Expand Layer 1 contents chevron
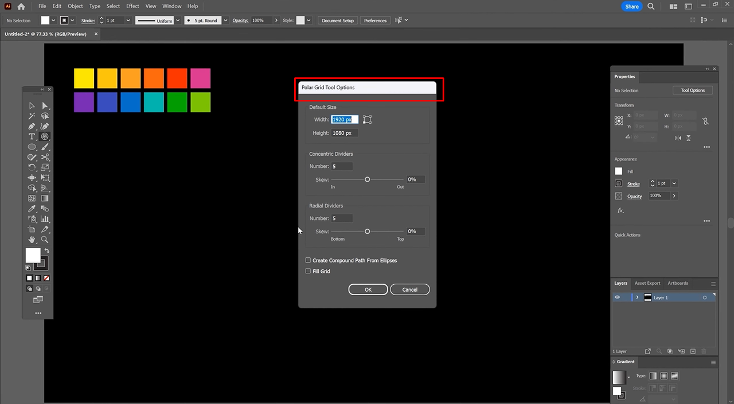This screenshot has height=404, width=734. [x=637, y=297]
